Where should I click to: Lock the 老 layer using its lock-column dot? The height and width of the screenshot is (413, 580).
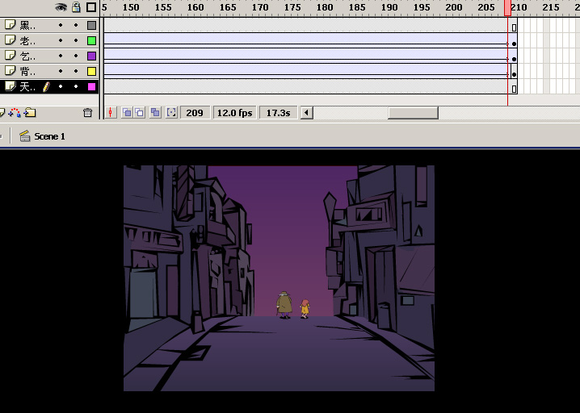pyautogui.click(x=76, y=40)
